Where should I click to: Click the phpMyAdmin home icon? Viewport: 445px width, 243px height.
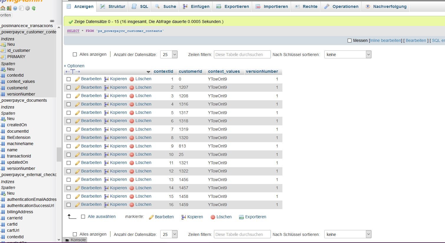3,8
